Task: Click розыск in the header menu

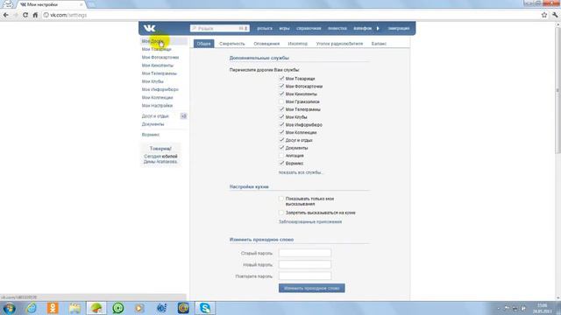Action: click(x=265, y=28)
